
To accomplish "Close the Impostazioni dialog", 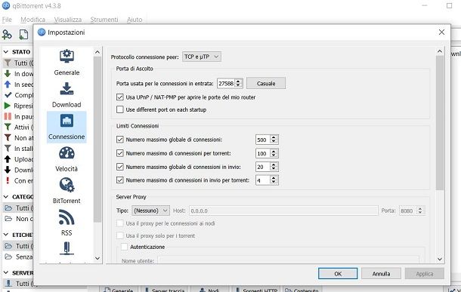I will click(x=441, y=32).
